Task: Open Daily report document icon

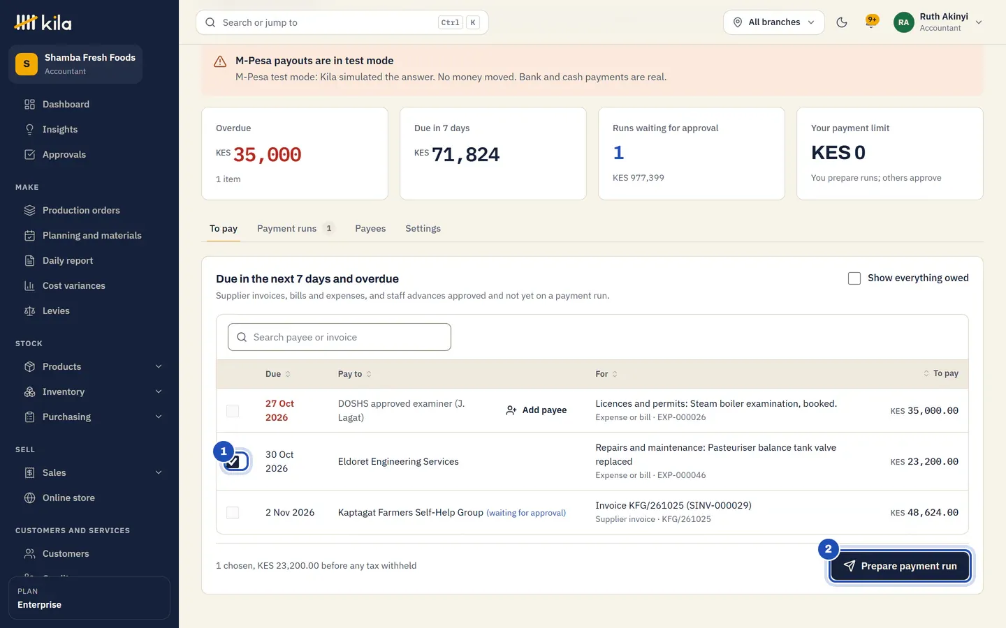Action: point(29,261)
